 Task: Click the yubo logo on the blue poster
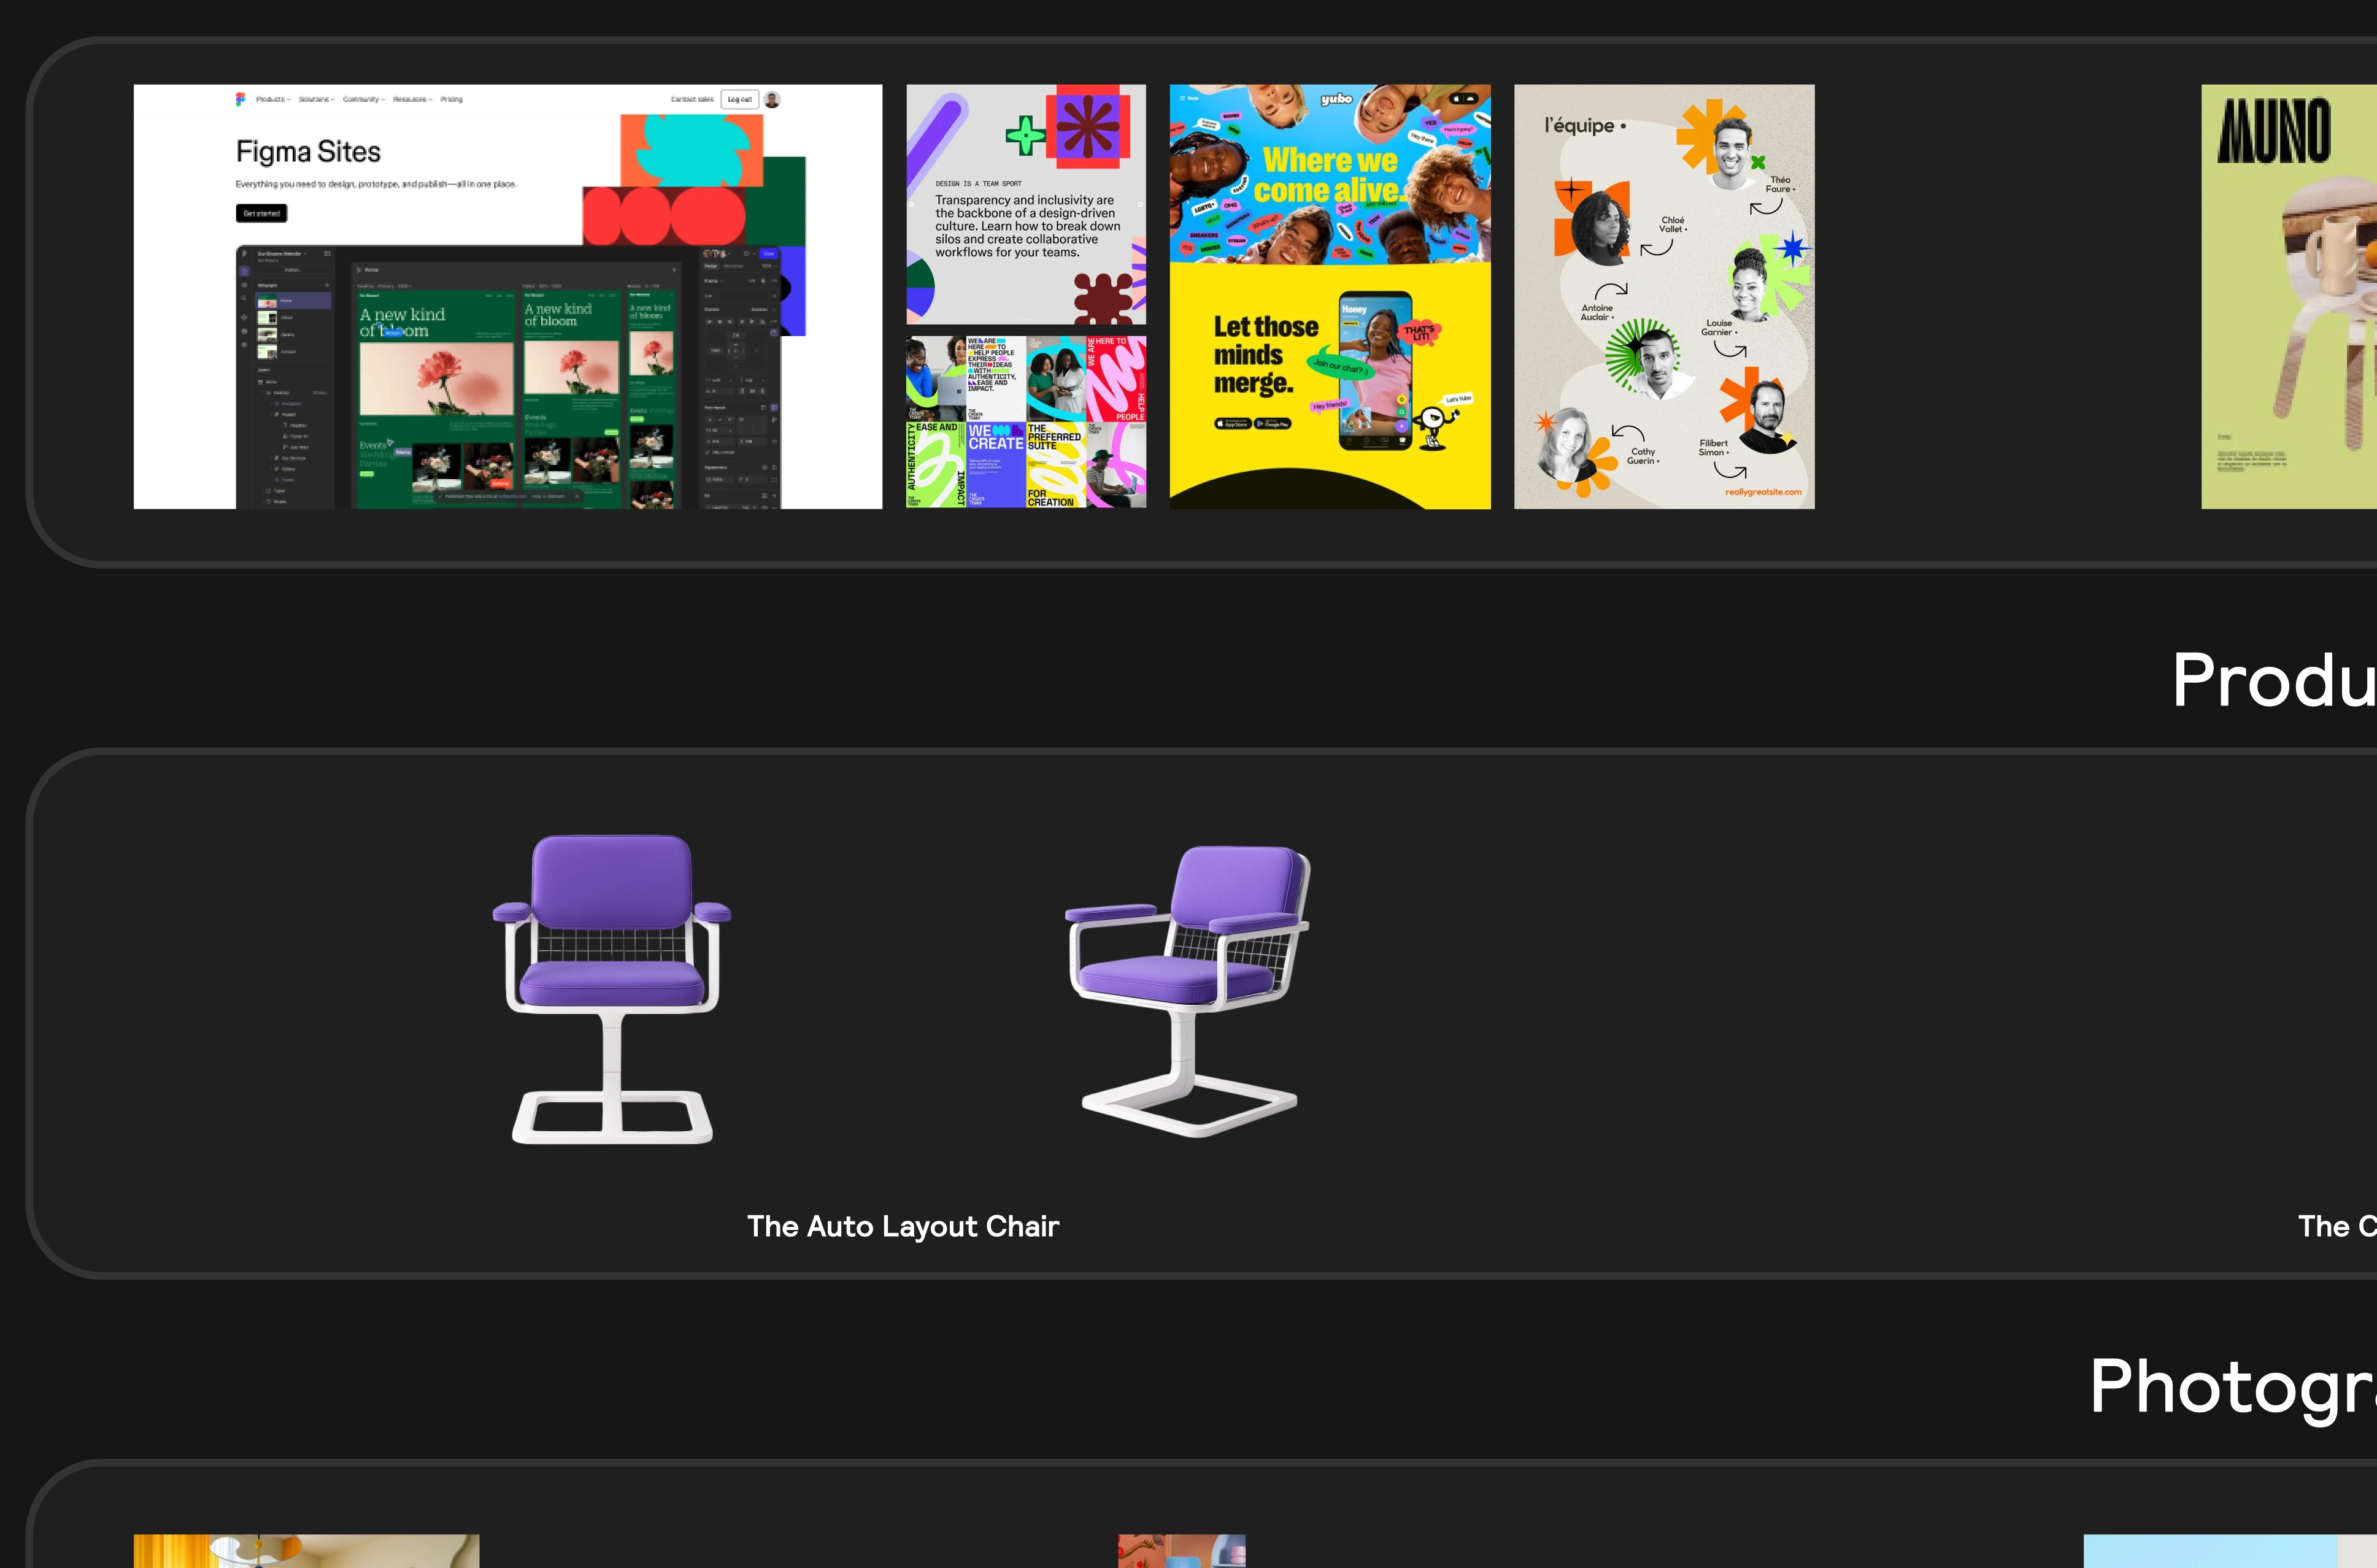1336,99
